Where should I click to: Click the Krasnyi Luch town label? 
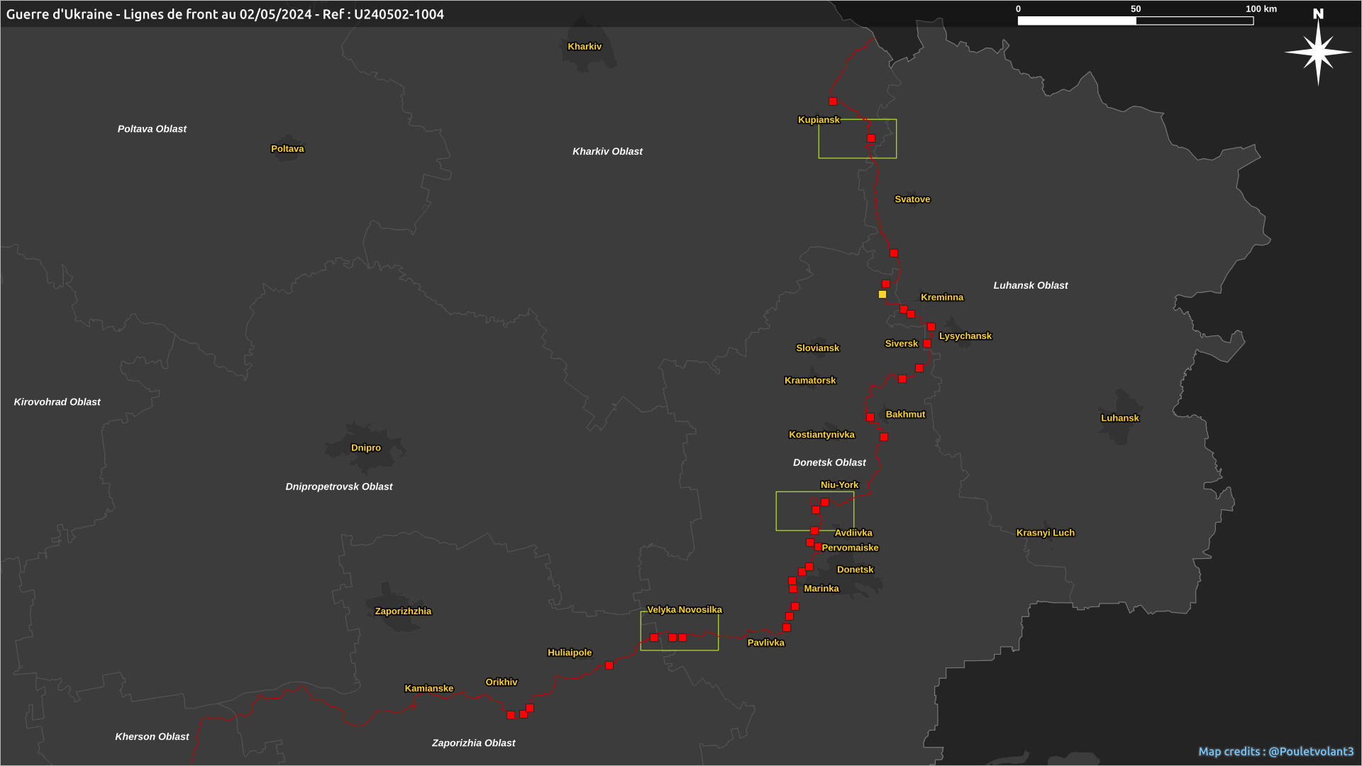point(1045,533)
